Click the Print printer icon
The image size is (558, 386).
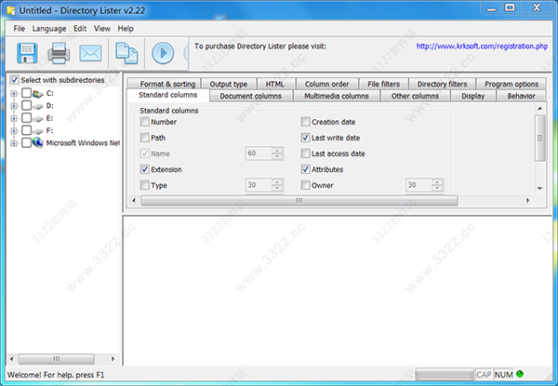click(x=59, y=53)
